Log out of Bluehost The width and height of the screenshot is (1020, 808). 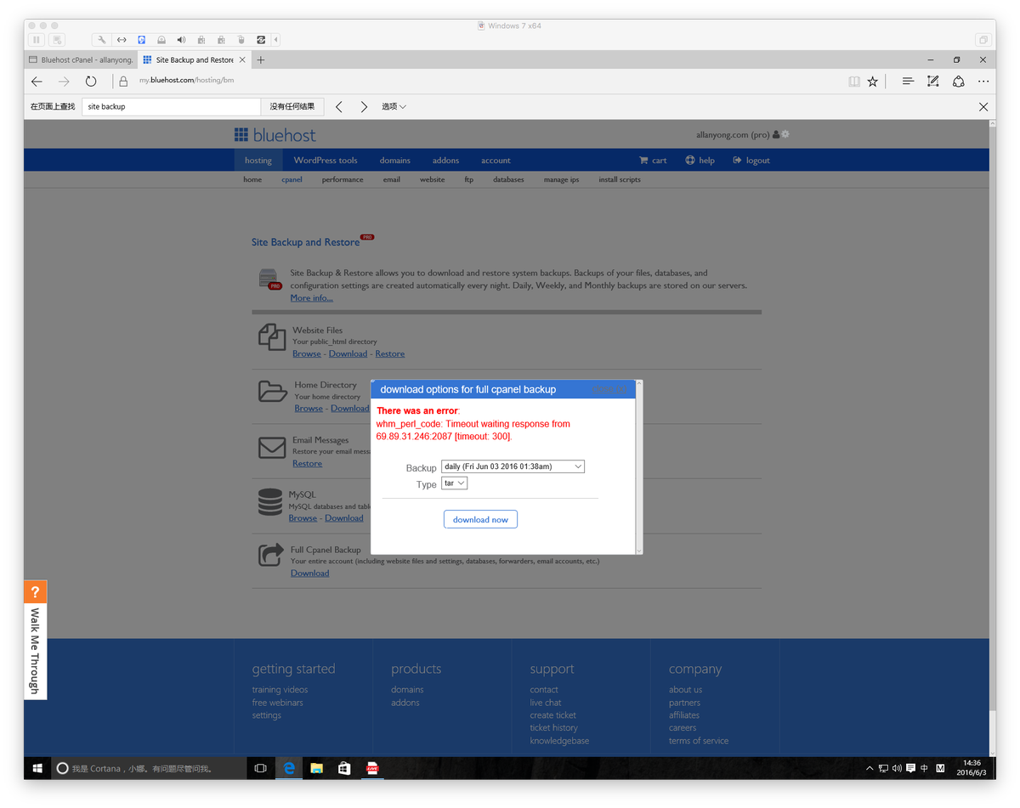(751, 161)
